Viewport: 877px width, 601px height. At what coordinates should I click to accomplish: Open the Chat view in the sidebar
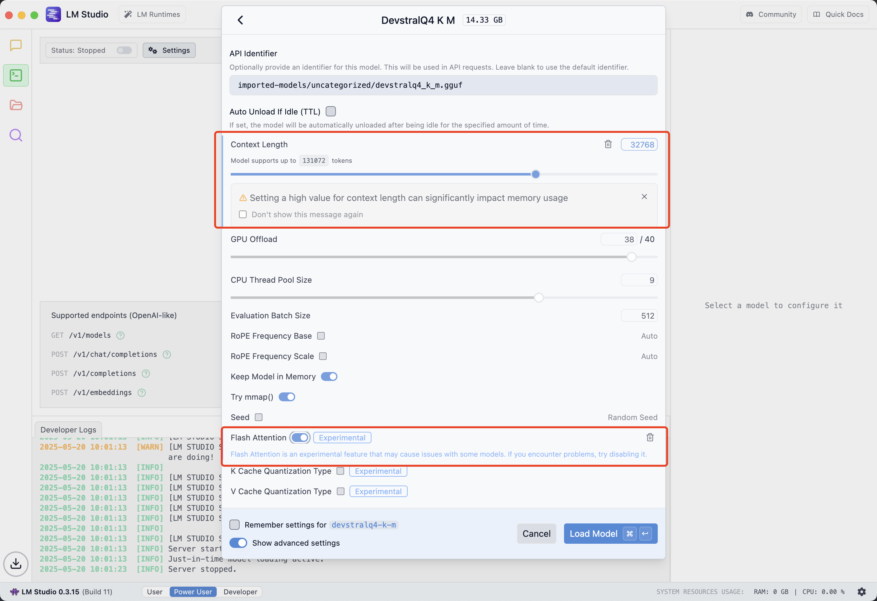(x=16, y=45)
